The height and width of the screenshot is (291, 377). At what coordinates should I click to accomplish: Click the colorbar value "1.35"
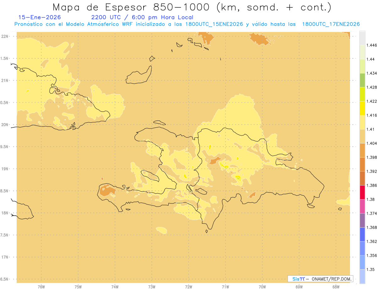click(x=371, y=269)
